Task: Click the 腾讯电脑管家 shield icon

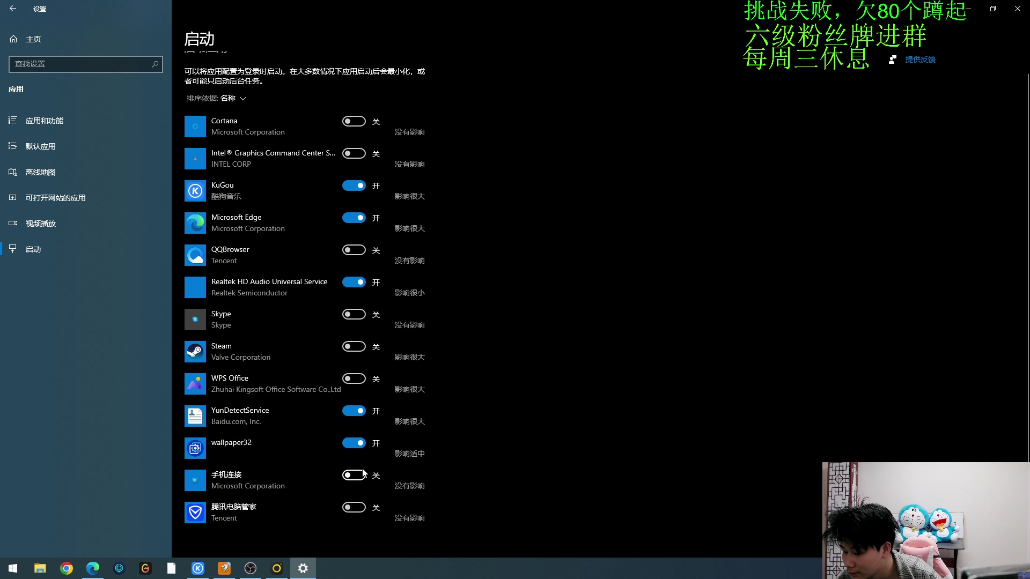Action: coord(195,513)
